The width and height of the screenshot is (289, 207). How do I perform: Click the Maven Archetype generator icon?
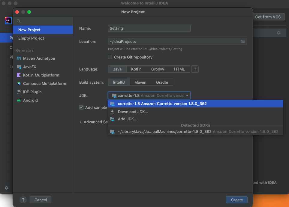[x=19, y=58]
